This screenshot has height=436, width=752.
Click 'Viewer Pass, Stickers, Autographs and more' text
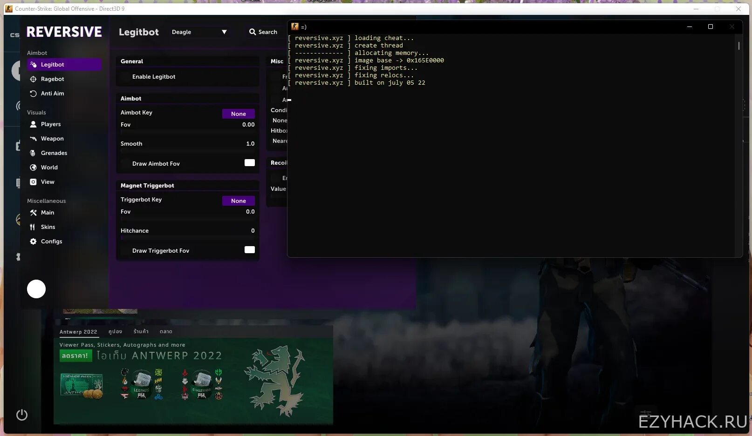click(x=123, y=345)
